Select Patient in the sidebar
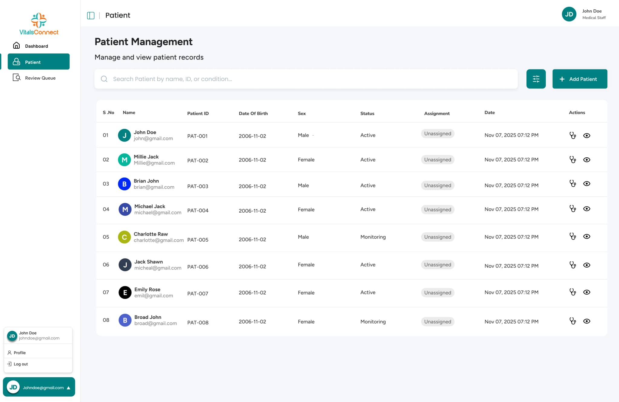Image resolution: width=619 pixels, height=402 pixels. (39, 62)
